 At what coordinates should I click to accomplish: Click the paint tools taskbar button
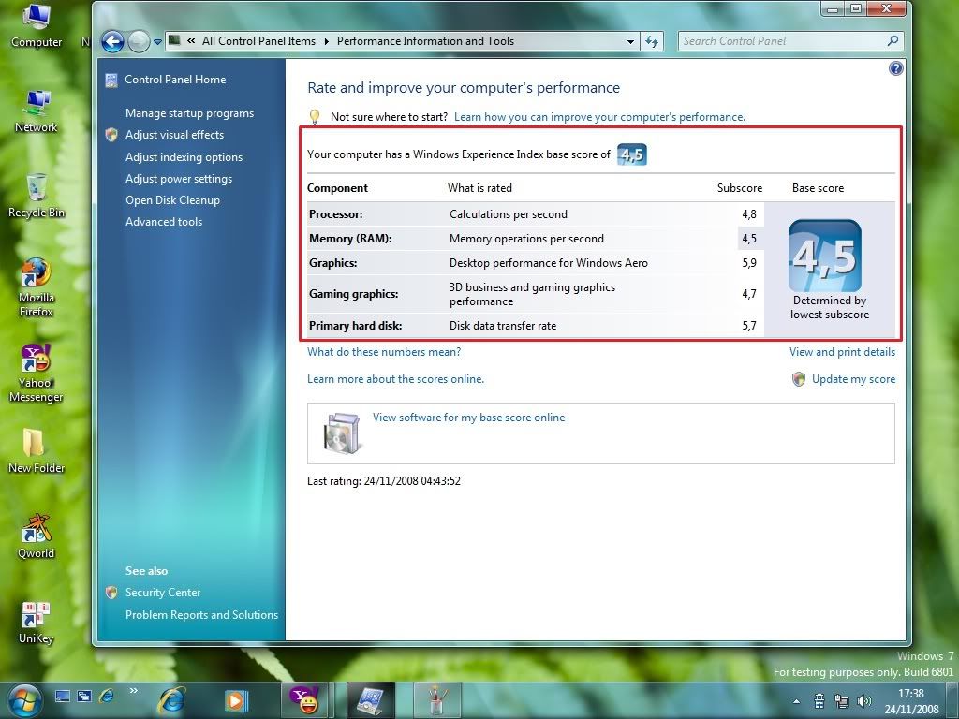coord(436,700)
